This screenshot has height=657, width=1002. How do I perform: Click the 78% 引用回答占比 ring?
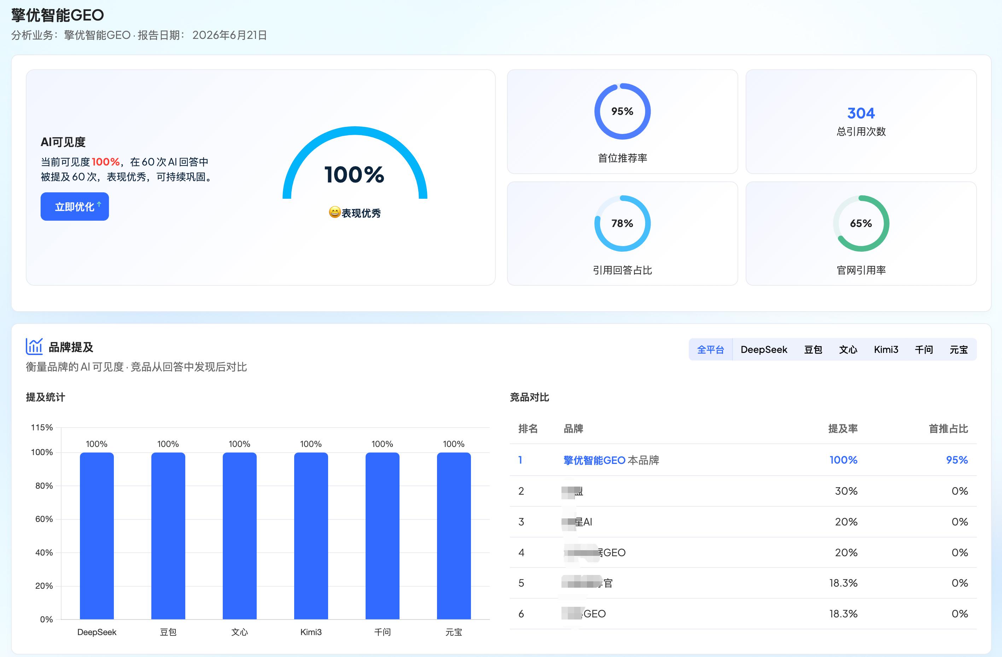pos(622,223)
